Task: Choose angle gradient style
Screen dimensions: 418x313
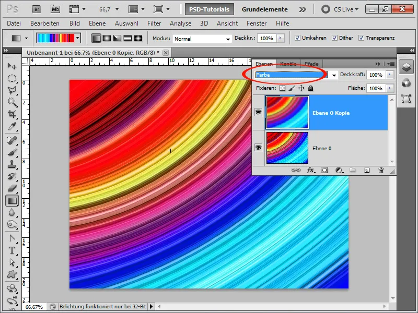Action: (117, 38)
